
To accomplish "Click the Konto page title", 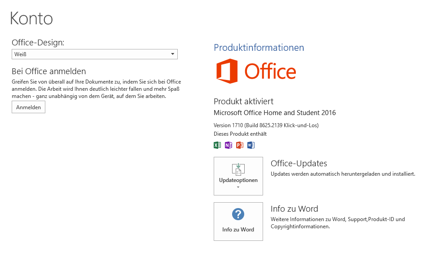I will (x=31, y=19).
